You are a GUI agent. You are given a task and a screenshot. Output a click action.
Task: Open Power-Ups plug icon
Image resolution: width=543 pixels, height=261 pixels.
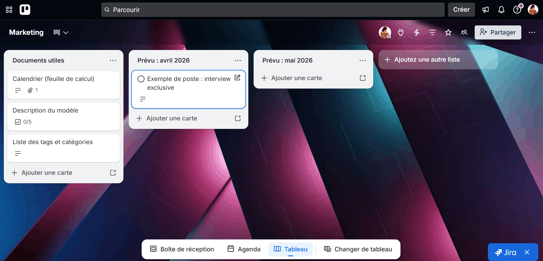[x=401, y=32]
